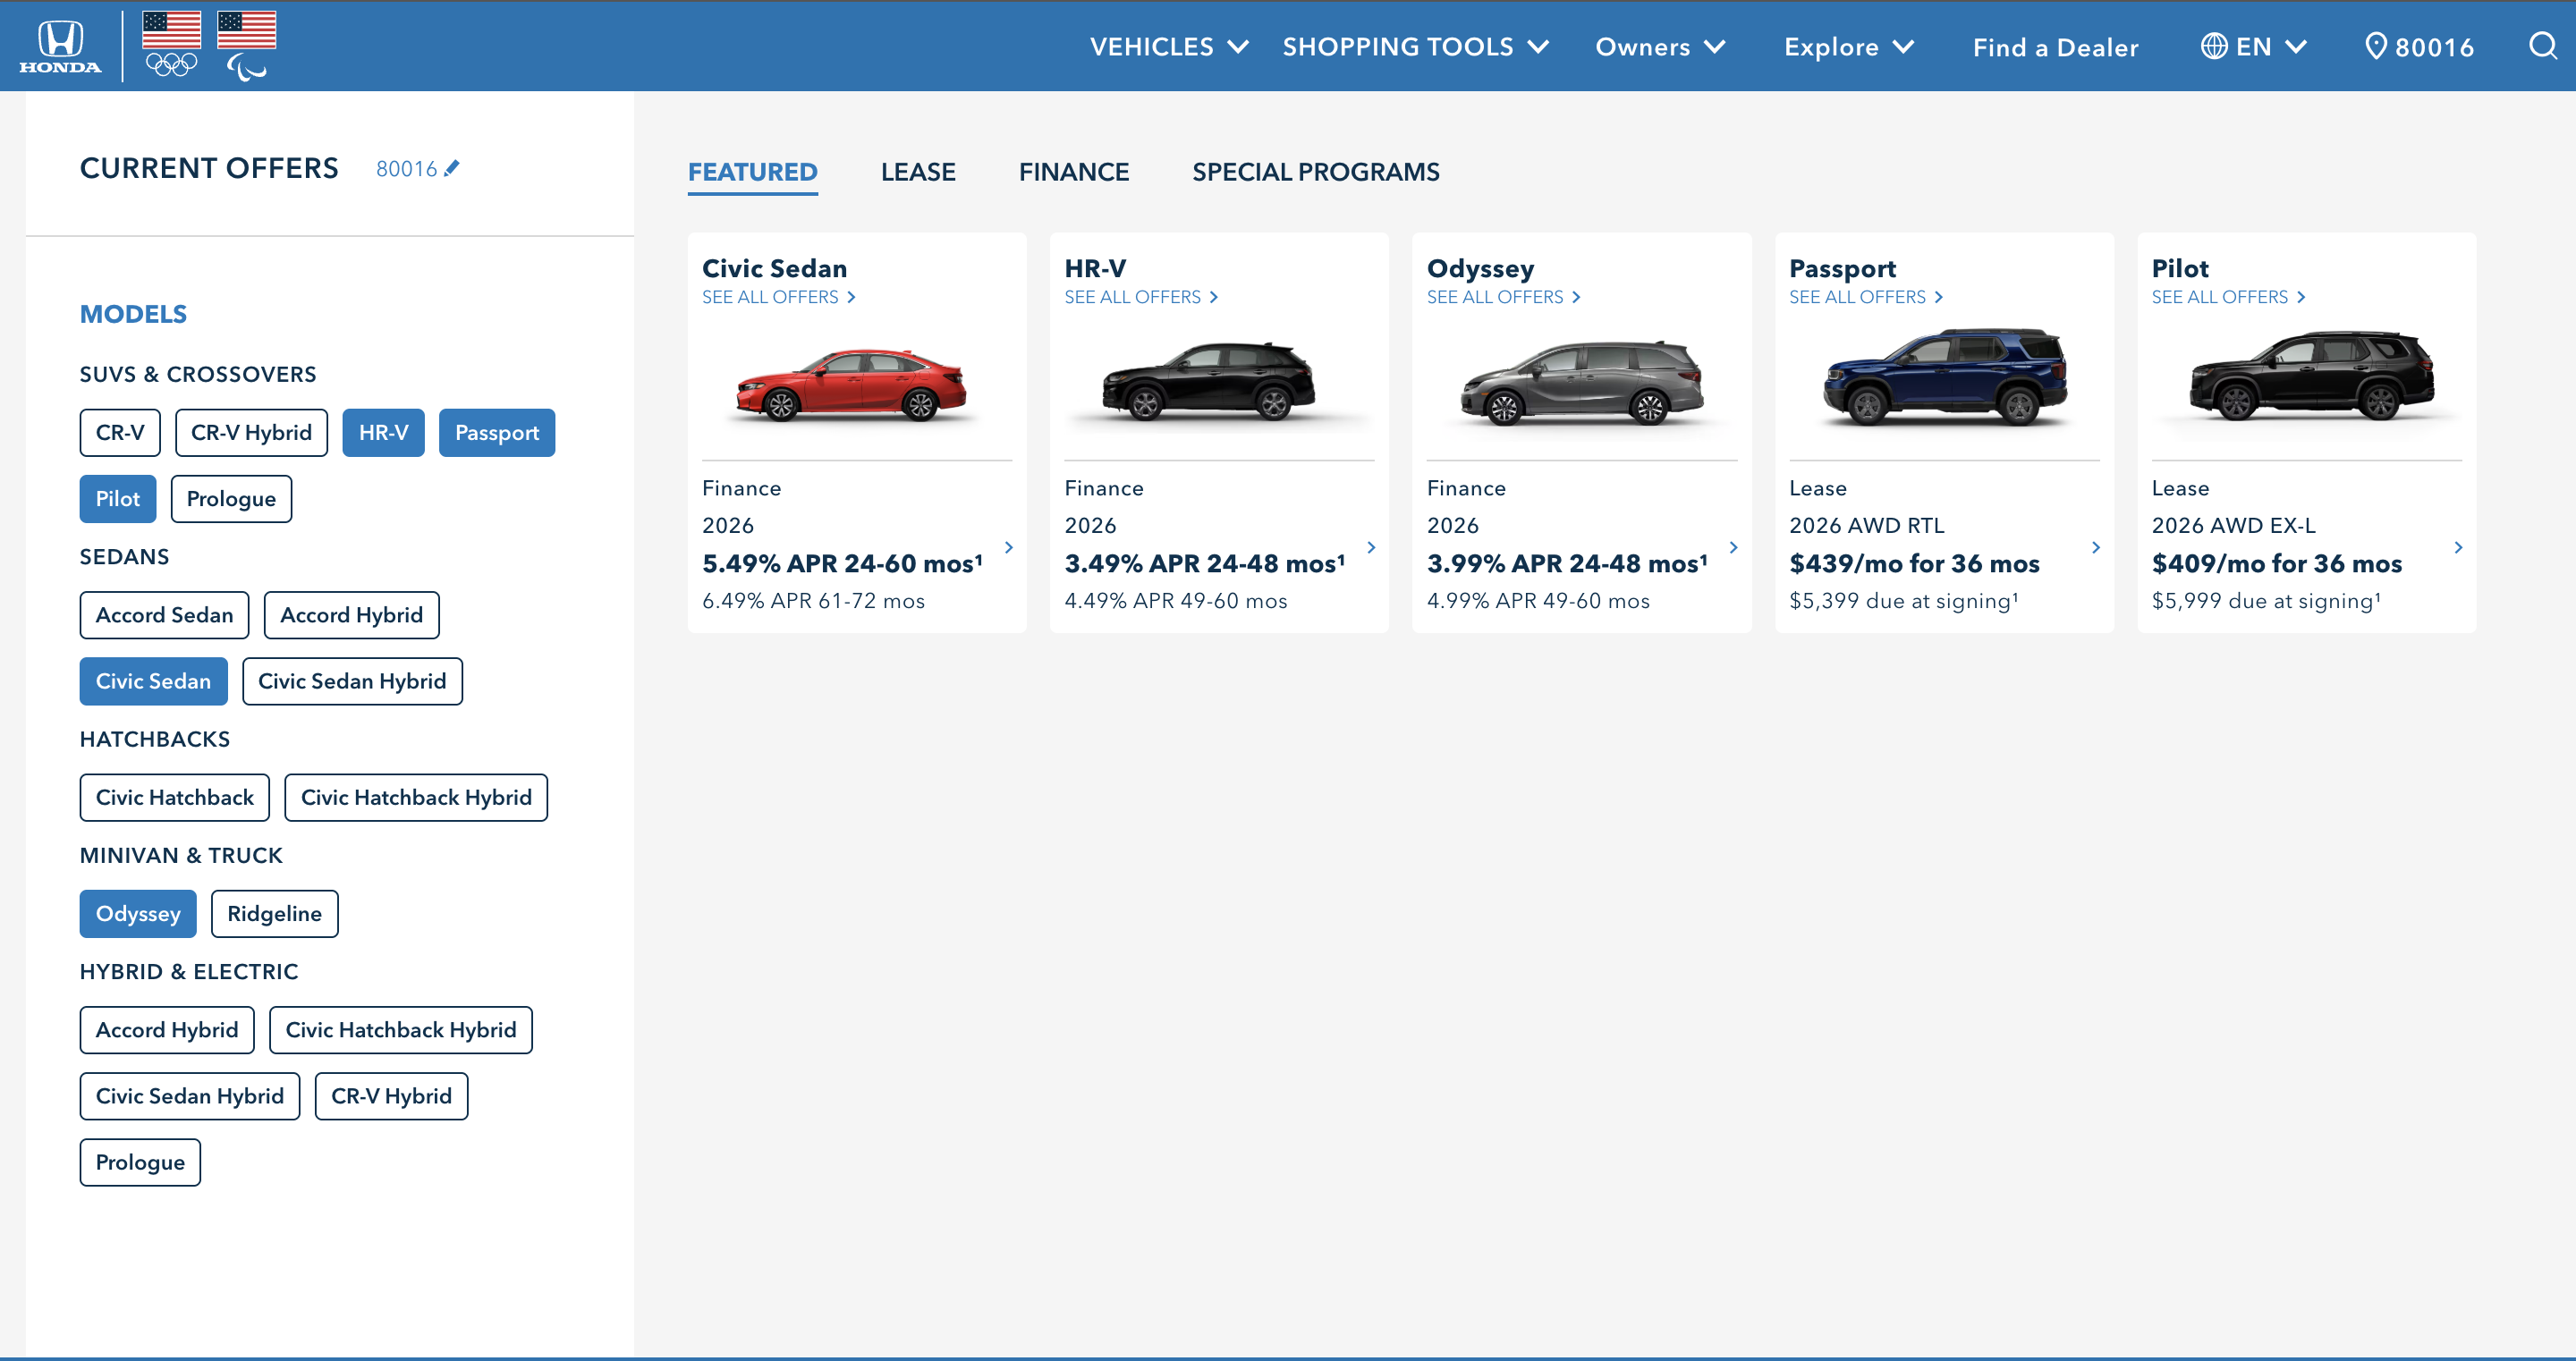This screenshot has height=1361, width=2576.
Task: Toggle the Accord Sedan filter
Action: pos(164,615)
